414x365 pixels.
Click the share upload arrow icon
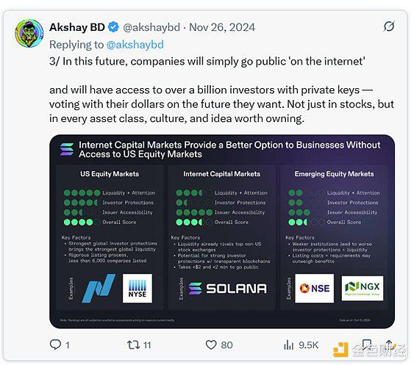coord(389,344)
